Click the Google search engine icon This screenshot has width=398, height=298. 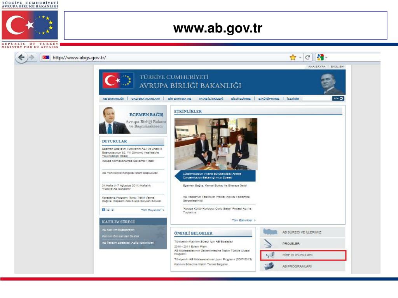320,57
